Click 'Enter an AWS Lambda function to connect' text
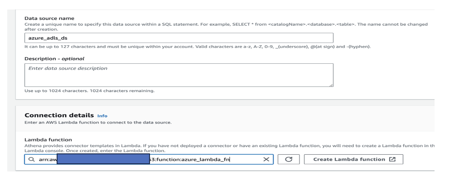 point(98,122)
